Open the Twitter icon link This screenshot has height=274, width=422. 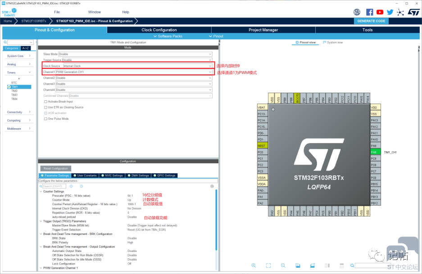click(390, 12)
